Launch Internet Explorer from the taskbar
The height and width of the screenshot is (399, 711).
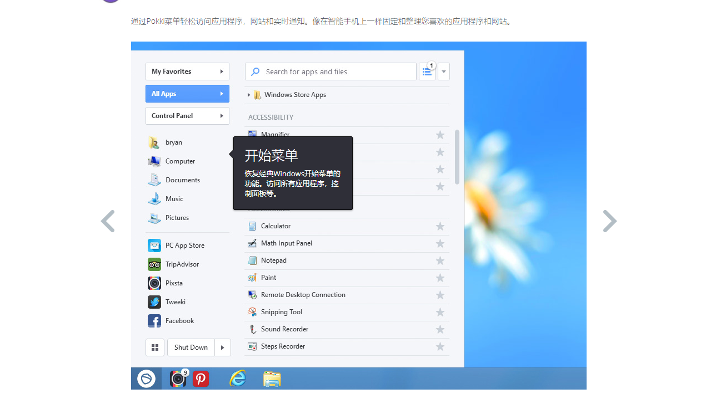(238, 378)
